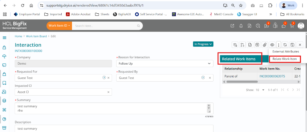Click the search magnifier in search box
Viewport: 307px width, 132px height.
[x=138, y=26]
